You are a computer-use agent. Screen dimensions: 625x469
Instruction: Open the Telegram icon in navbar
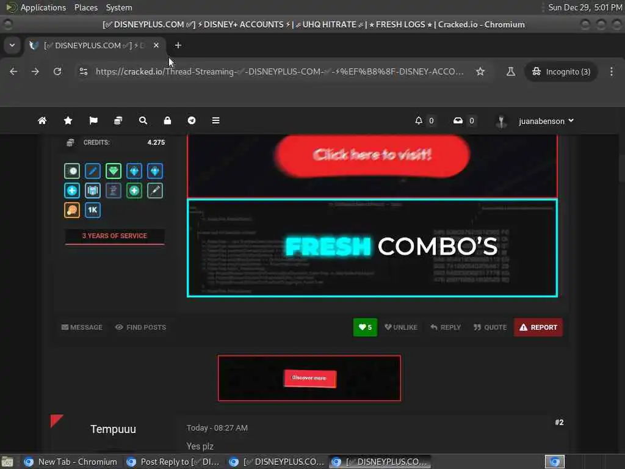(x=192, y=120)
